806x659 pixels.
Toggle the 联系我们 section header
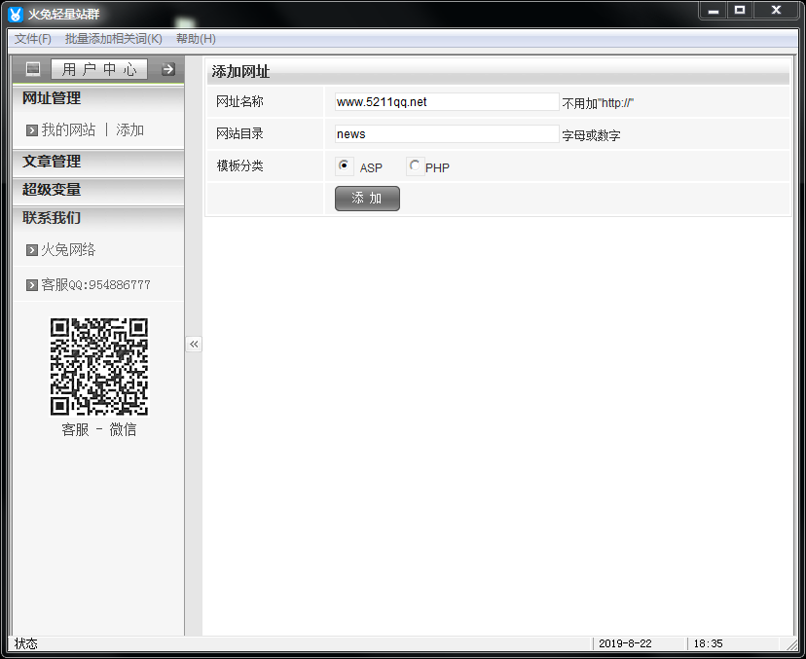pos(52,218)
